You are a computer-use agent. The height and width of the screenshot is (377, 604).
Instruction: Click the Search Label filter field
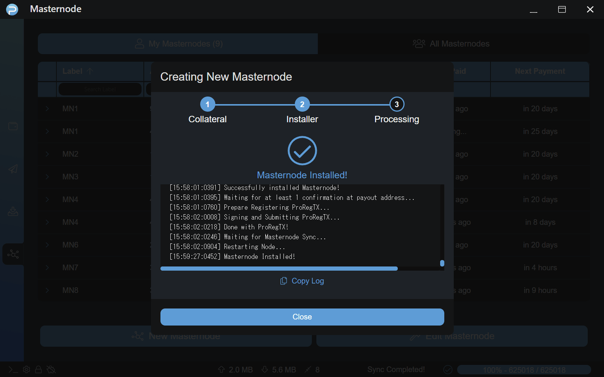(100, 89)
